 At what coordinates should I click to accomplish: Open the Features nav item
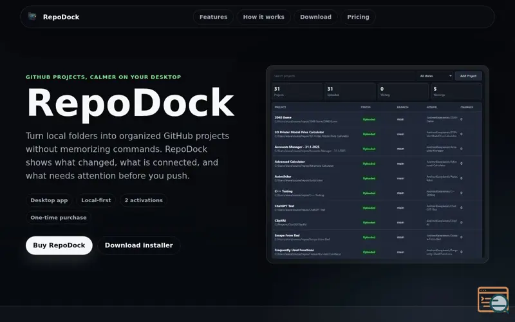213,17
